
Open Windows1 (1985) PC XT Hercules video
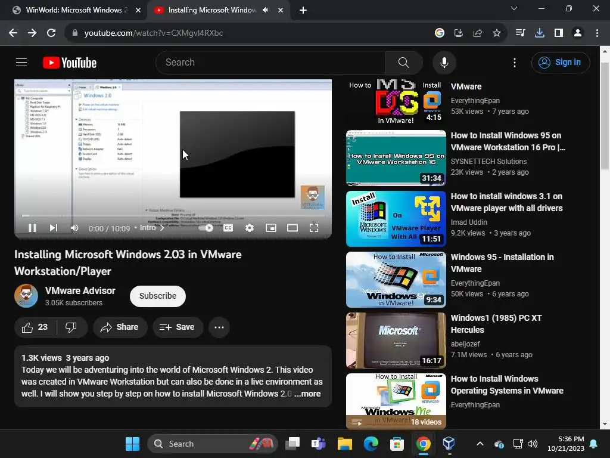(496, 324)
